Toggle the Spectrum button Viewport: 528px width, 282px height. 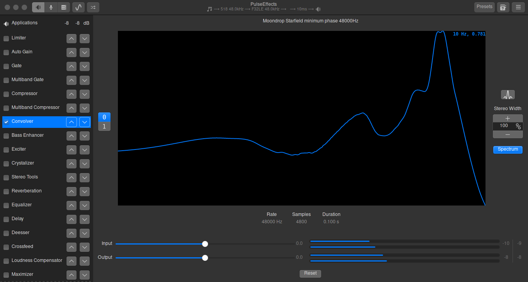[x=508, y=149]
